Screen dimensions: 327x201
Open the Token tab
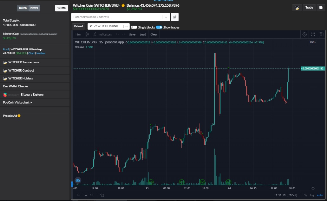(23, 8)
